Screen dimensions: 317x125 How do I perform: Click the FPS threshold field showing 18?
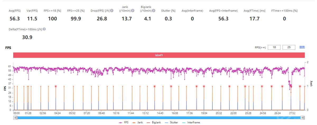[x=274, y=47]
